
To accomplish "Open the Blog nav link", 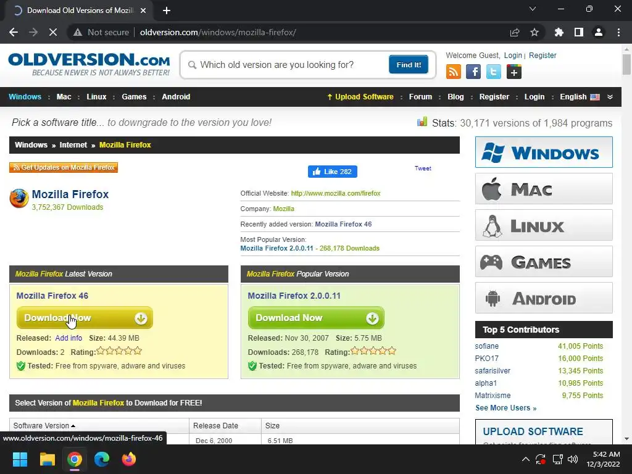I will 455,97.
